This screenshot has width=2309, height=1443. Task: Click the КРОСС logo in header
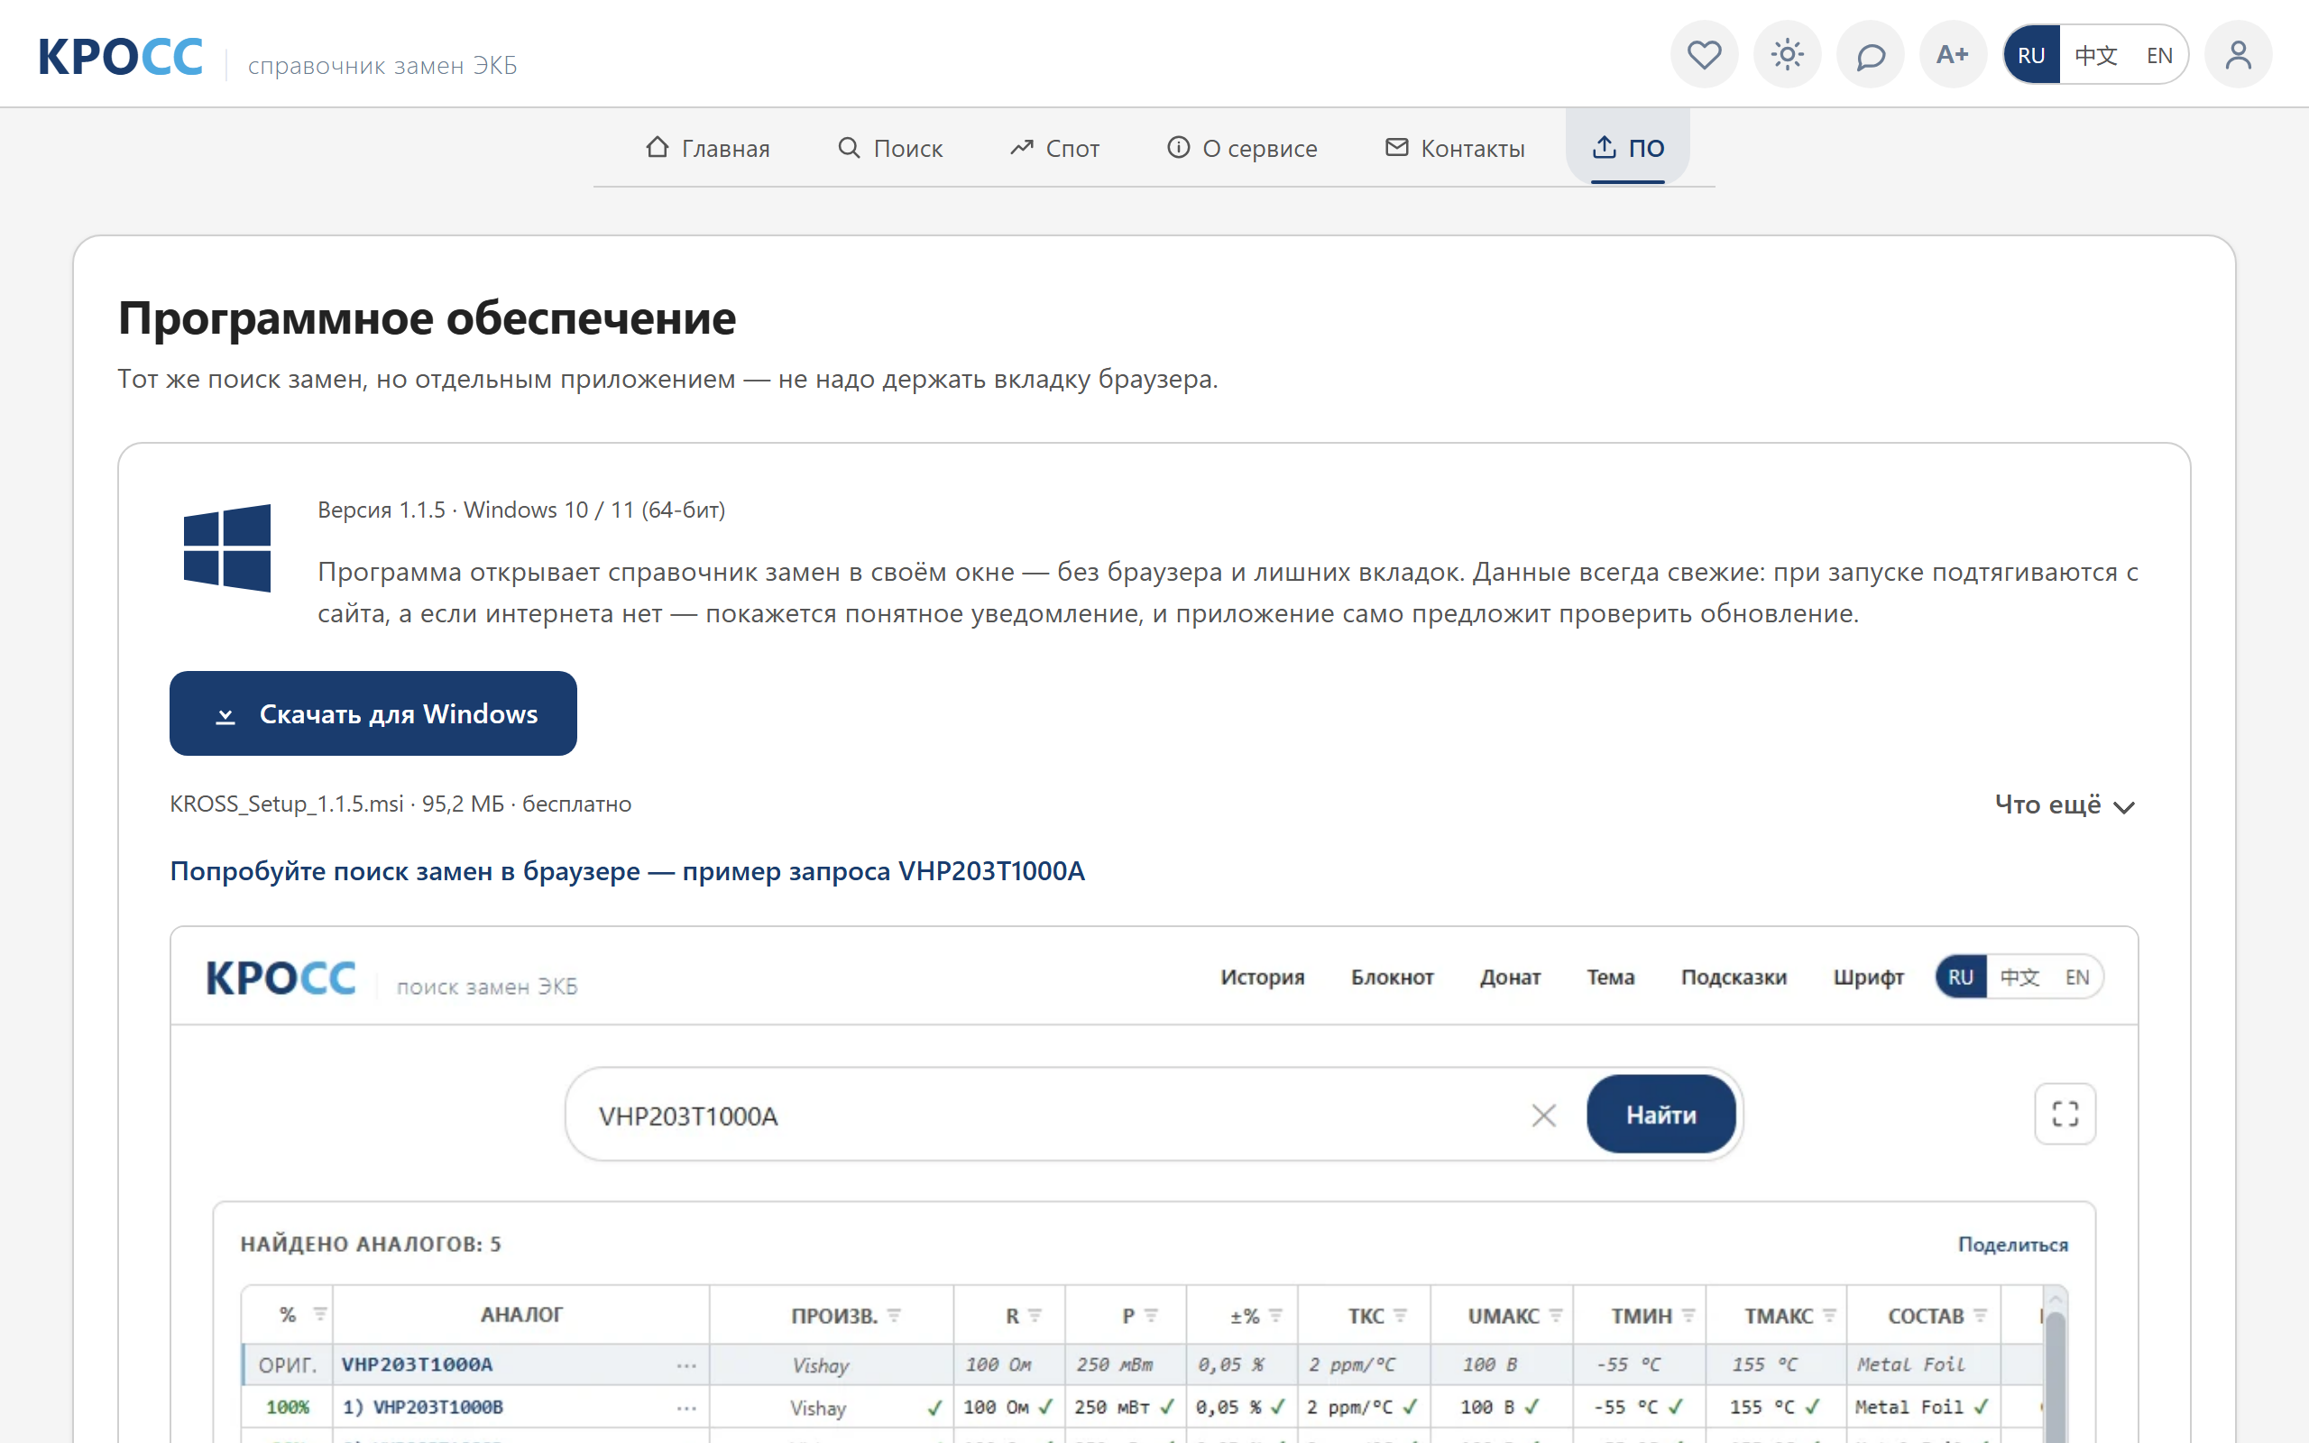120,56
